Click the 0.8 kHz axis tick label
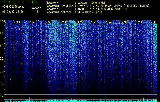 pyautogui.click(x=2, y=71)
